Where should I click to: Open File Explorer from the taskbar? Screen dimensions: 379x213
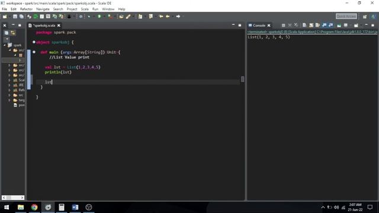coord(21,207)
